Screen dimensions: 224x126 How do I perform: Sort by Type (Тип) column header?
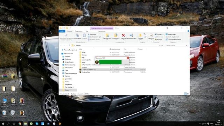125,49
